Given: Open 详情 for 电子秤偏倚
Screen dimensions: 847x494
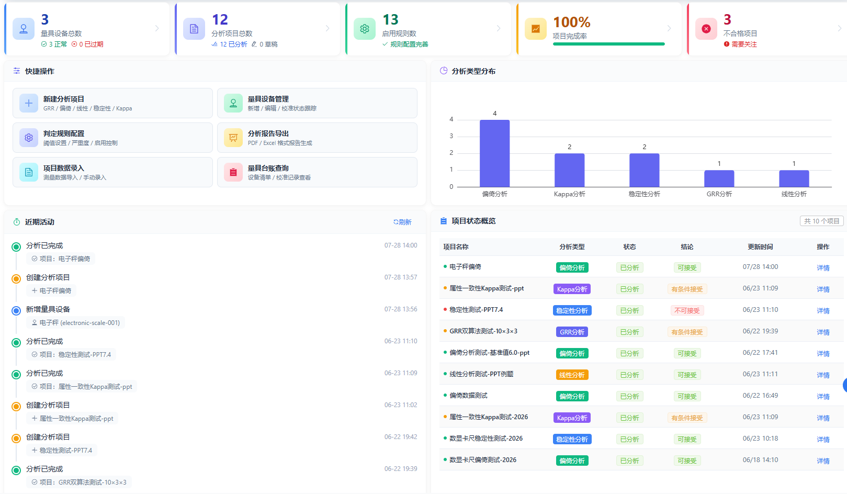Looking at the screenshot, I should [x=823, y=268].
